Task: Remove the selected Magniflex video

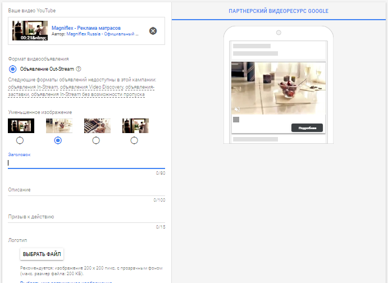Action: click(x=153, y=31)
